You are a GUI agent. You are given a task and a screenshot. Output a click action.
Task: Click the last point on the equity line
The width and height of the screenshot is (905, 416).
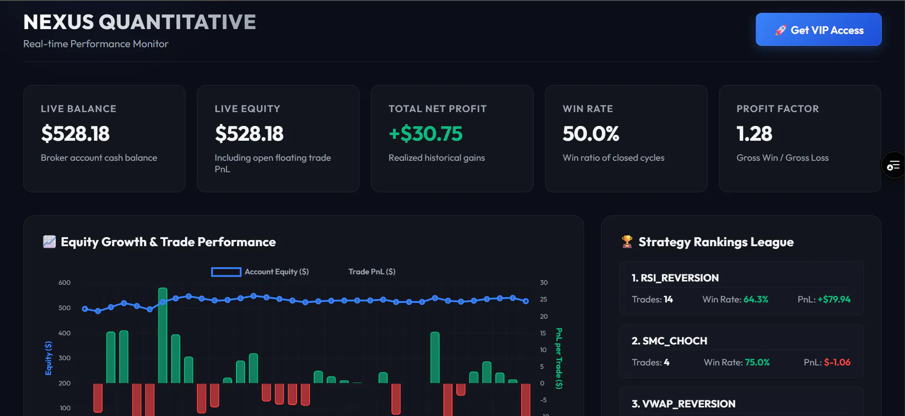526,301
